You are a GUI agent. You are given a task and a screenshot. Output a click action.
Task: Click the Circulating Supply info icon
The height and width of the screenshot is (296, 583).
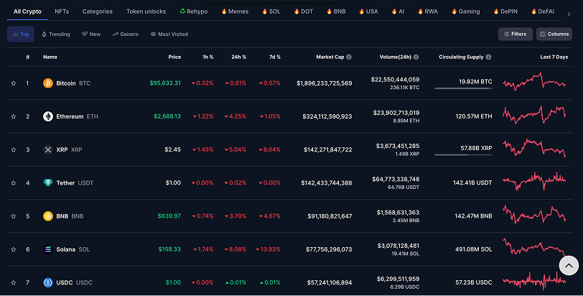[x=488, y=57]
